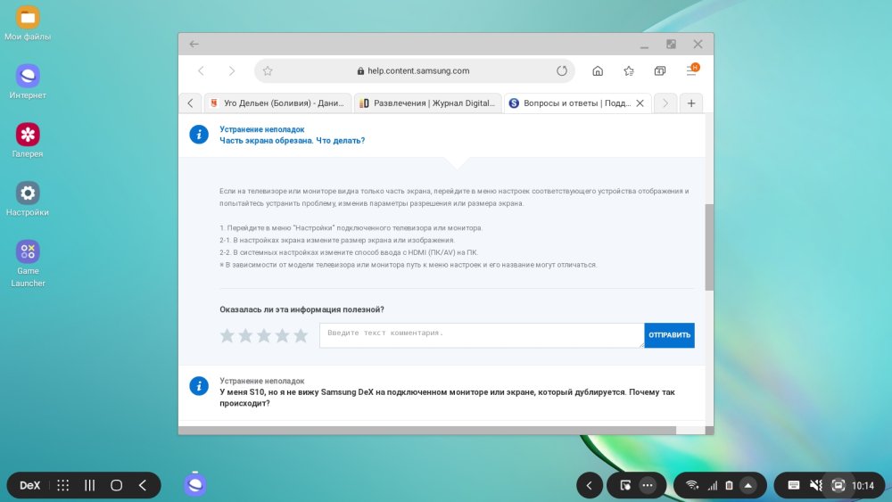892x502 pixels.
Task: Toggle the on-screen keyboard icon
Action: [x=793, y=485]
